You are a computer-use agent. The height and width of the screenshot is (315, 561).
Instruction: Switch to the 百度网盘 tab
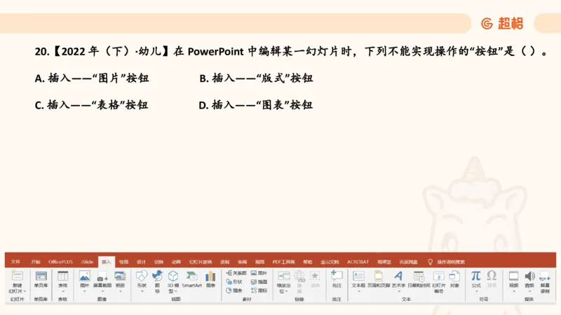[x=409, y=262]
